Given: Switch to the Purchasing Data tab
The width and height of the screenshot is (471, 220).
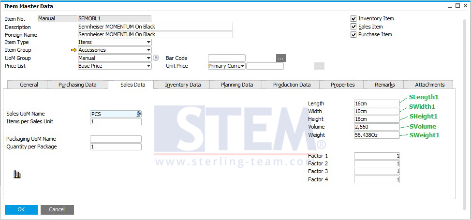Looking at the screenshot, I should pos(77,85).
